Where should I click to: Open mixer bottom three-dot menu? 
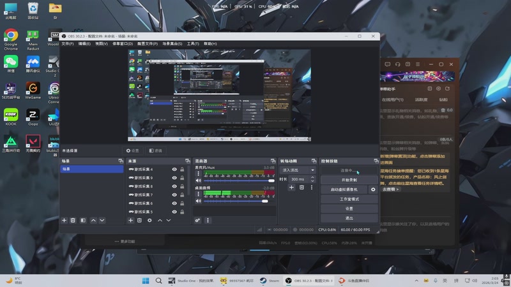[208, 220]
